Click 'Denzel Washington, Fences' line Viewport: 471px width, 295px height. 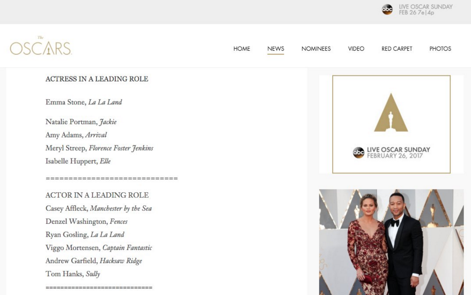(x=86, y=222)
